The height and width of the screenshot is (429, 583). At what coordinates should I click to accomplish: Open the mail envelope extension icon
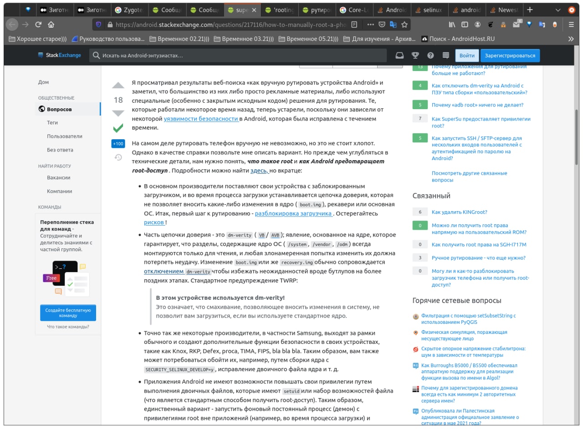[x=516, y=25]
